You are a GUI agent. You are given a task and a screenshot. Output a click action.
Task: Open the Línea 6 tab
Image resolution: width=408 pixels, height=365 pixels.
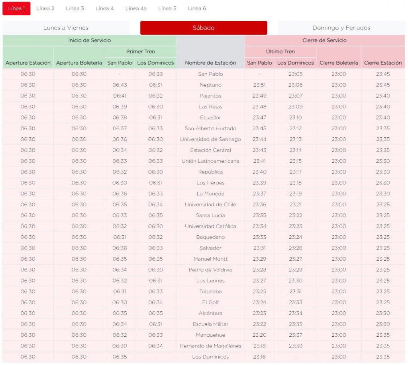(197, 8)
